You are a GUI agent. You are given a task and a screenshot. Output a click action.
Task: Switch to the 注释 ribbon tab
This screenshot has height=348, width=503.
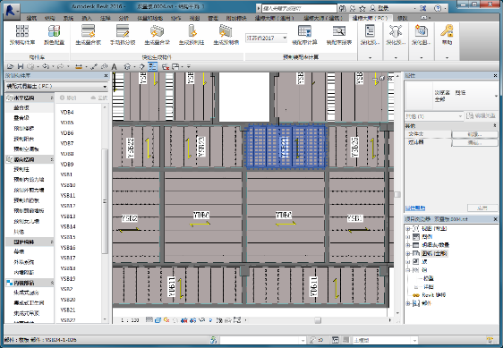tap(106, 18)
